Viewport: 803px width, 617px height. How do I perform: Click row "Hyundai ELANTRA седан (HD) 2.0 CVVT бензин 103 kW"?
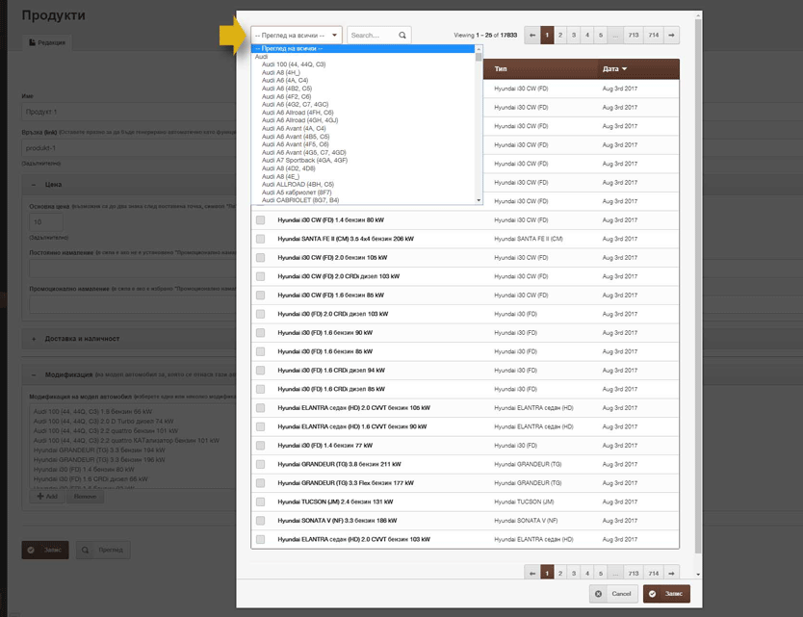point(465,539)
